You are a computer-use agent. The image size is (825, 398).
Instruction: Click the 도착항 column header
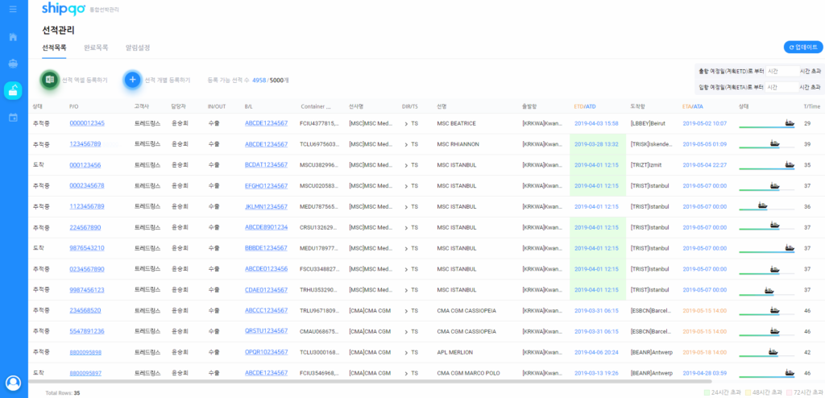pos(638,106)
